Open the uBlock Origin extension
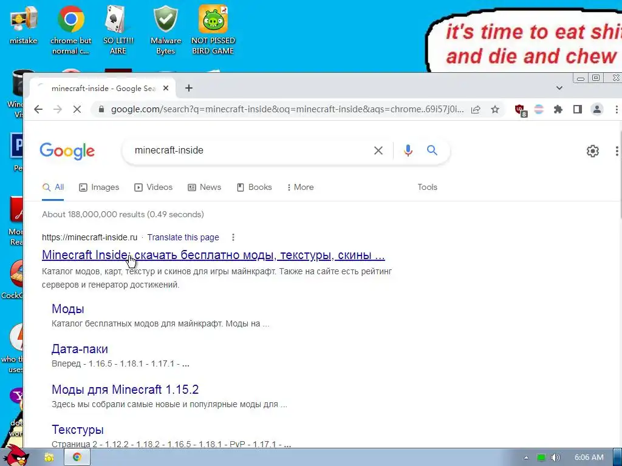This screenshot has height=466, width=622. click(x=521, y=110)
